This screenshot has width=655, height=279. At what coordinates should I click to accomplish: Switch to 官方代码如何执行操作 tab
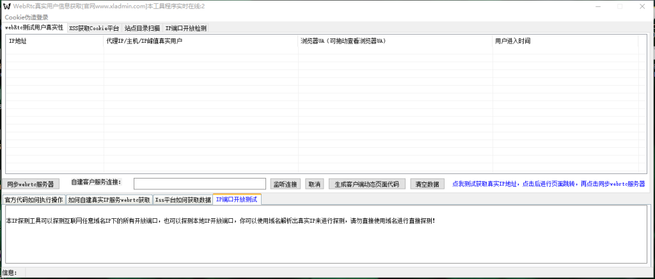coord(34,200)
